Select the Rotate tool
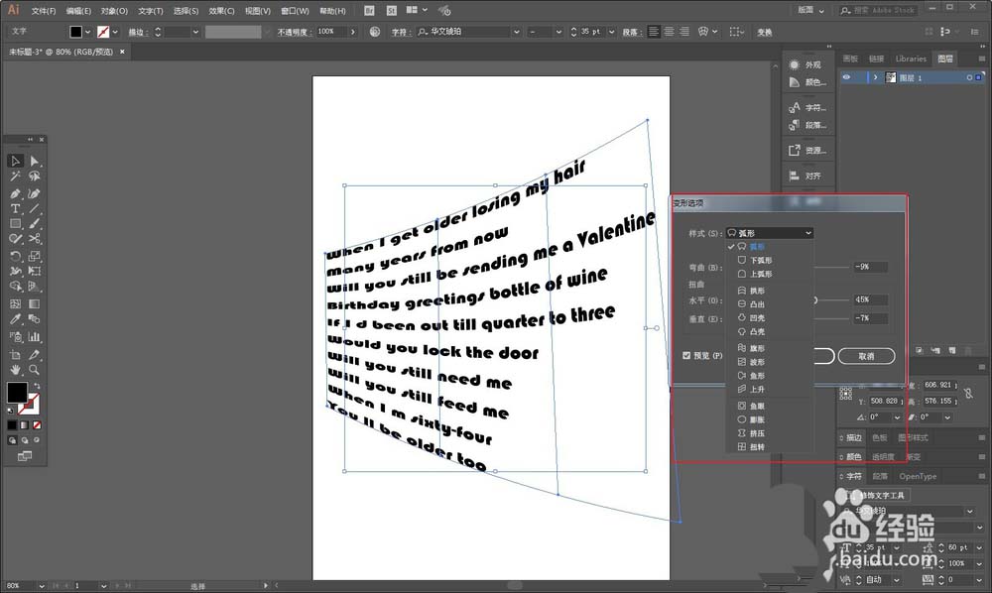Viewport: 992px width, 593px height. [x=15, y=256]
